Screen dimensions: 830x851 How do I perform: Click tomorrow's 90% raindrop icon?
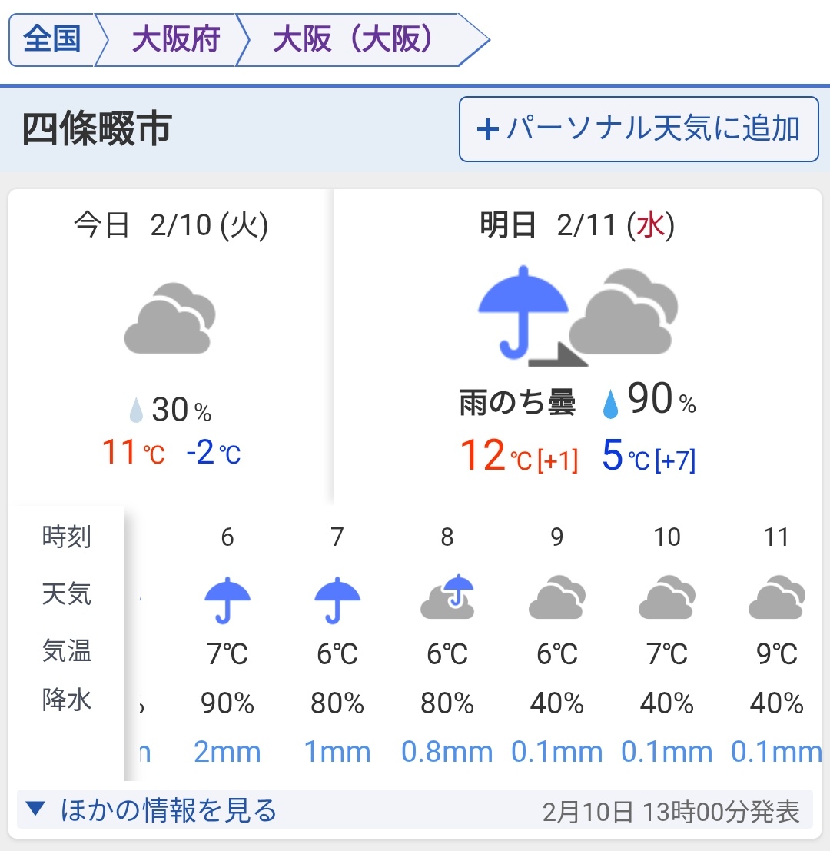tap(611, 404)
